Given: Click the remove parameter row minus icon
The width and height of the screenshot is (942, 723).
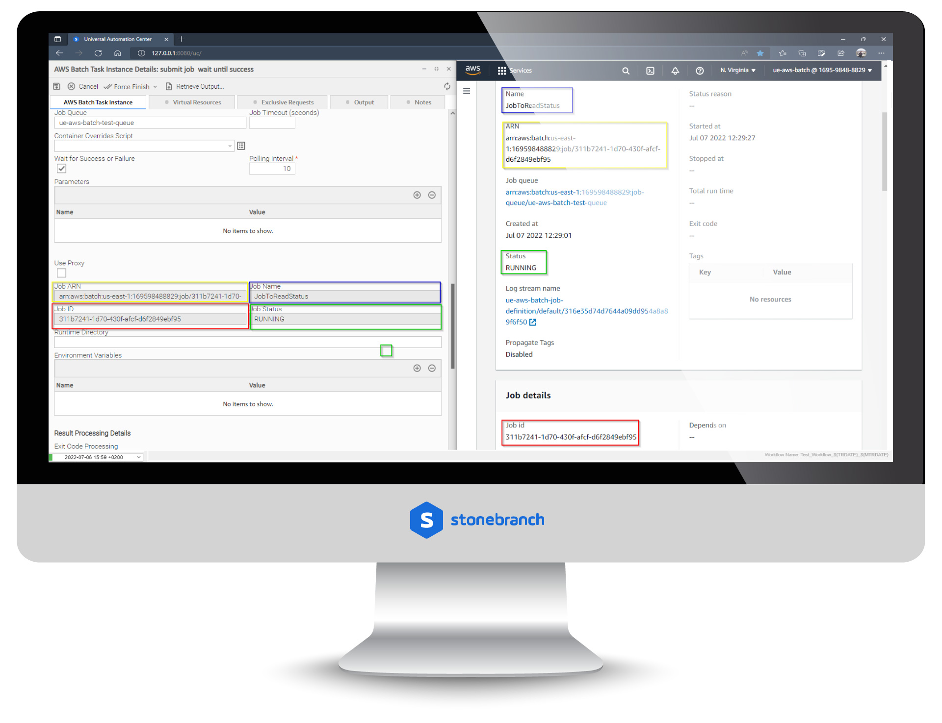Looking at the screenshot, I should [433, 195].
